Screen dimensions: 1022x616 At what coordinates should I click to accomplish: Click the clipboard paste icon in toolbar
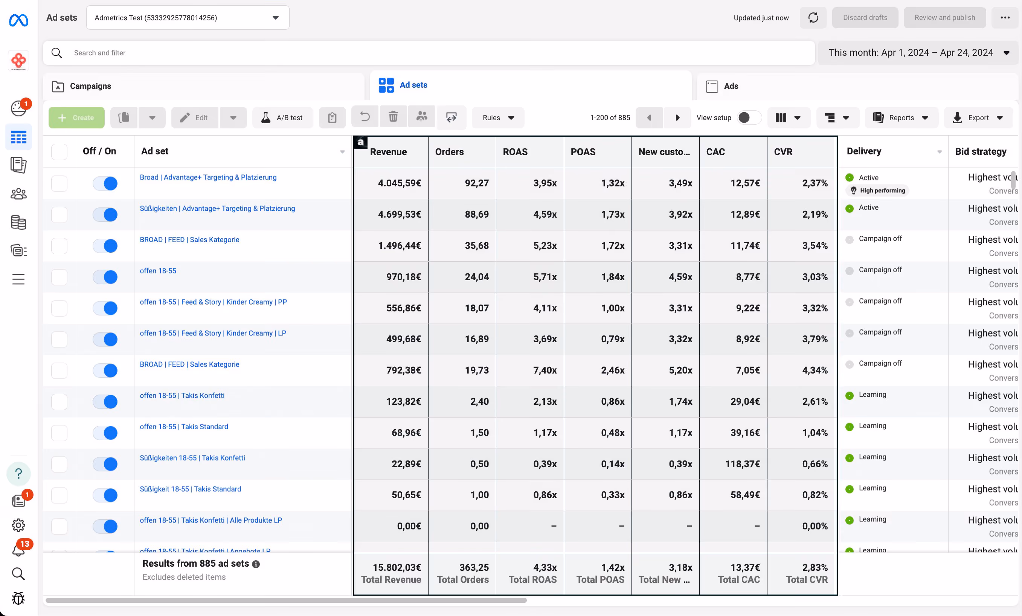point(332,118)
